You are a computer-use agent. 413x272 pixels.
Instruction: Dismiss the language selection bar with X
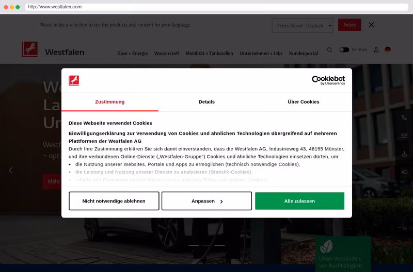(x=371, y=25)
